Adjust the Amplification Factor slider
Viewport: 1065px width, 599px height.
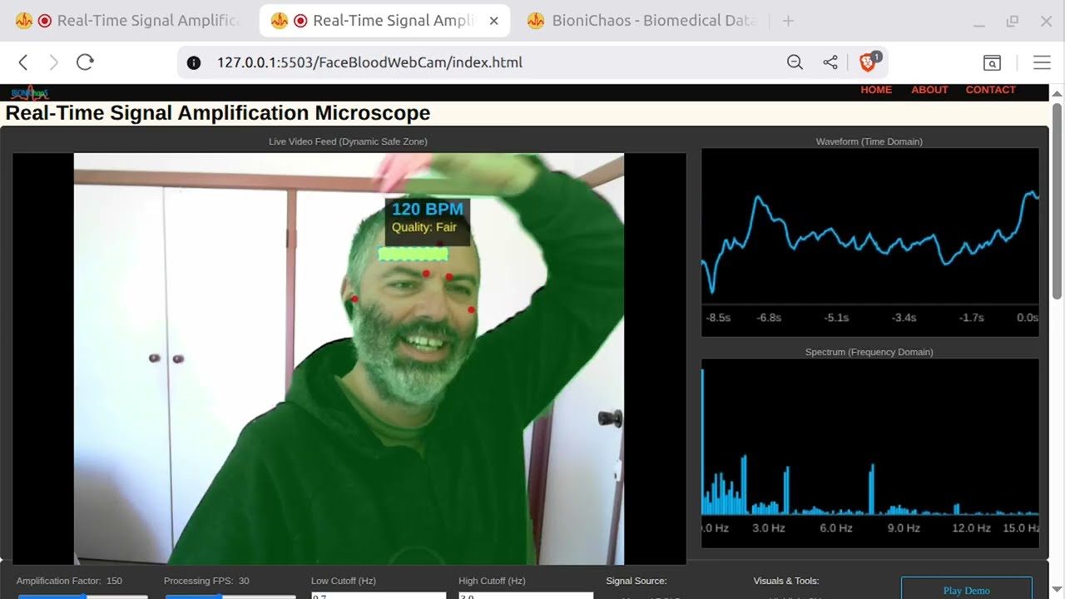click(82, 597)
